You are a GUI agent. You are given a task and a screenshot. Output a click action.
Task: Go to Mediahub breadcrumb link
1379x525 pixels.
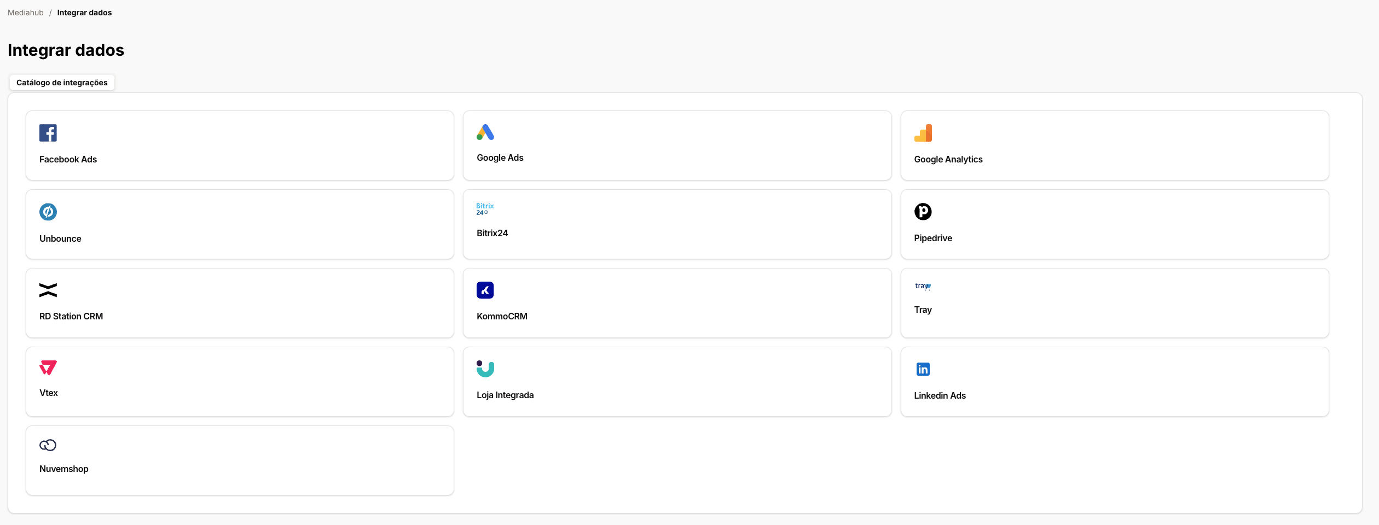click(x=26, y=13)
